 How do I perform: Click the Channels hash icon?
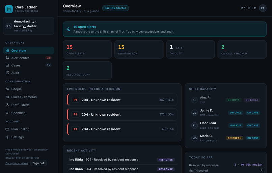7,113
